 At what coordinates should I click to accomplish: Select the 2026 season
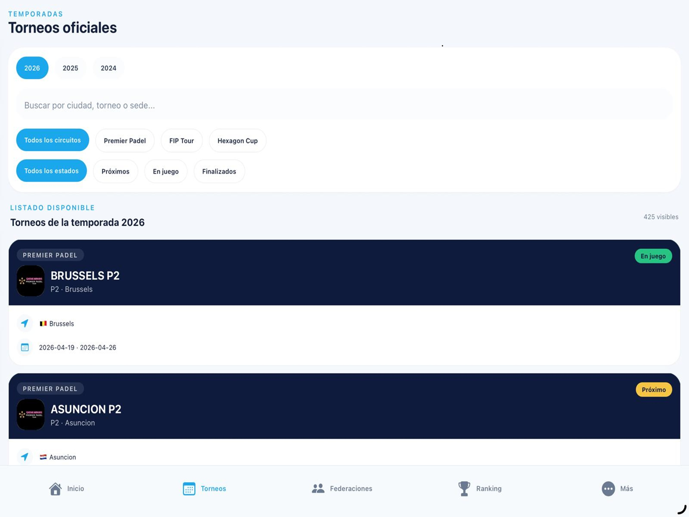[x=32, y=68]
